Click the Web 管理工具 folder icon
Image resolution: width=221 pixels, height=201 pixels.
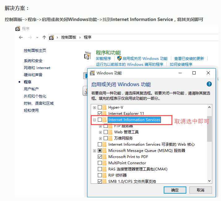pyautogui.click(x=110, y=132)
